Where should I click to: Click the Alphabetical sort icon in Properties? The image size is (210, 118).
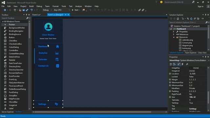[175, 64]
